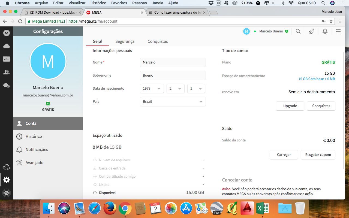The image size is (349, 218).
Task: Click the Conquistas button under account type
Action: point(321,106)
